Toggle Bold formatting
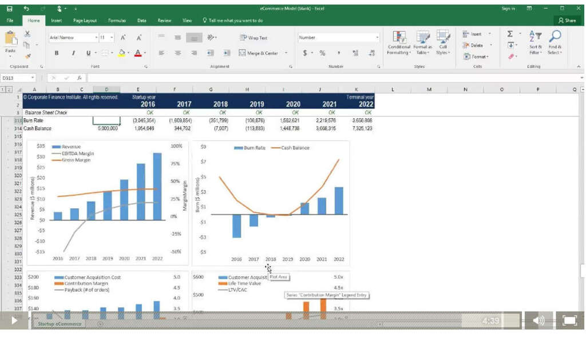 pos(57,53)
